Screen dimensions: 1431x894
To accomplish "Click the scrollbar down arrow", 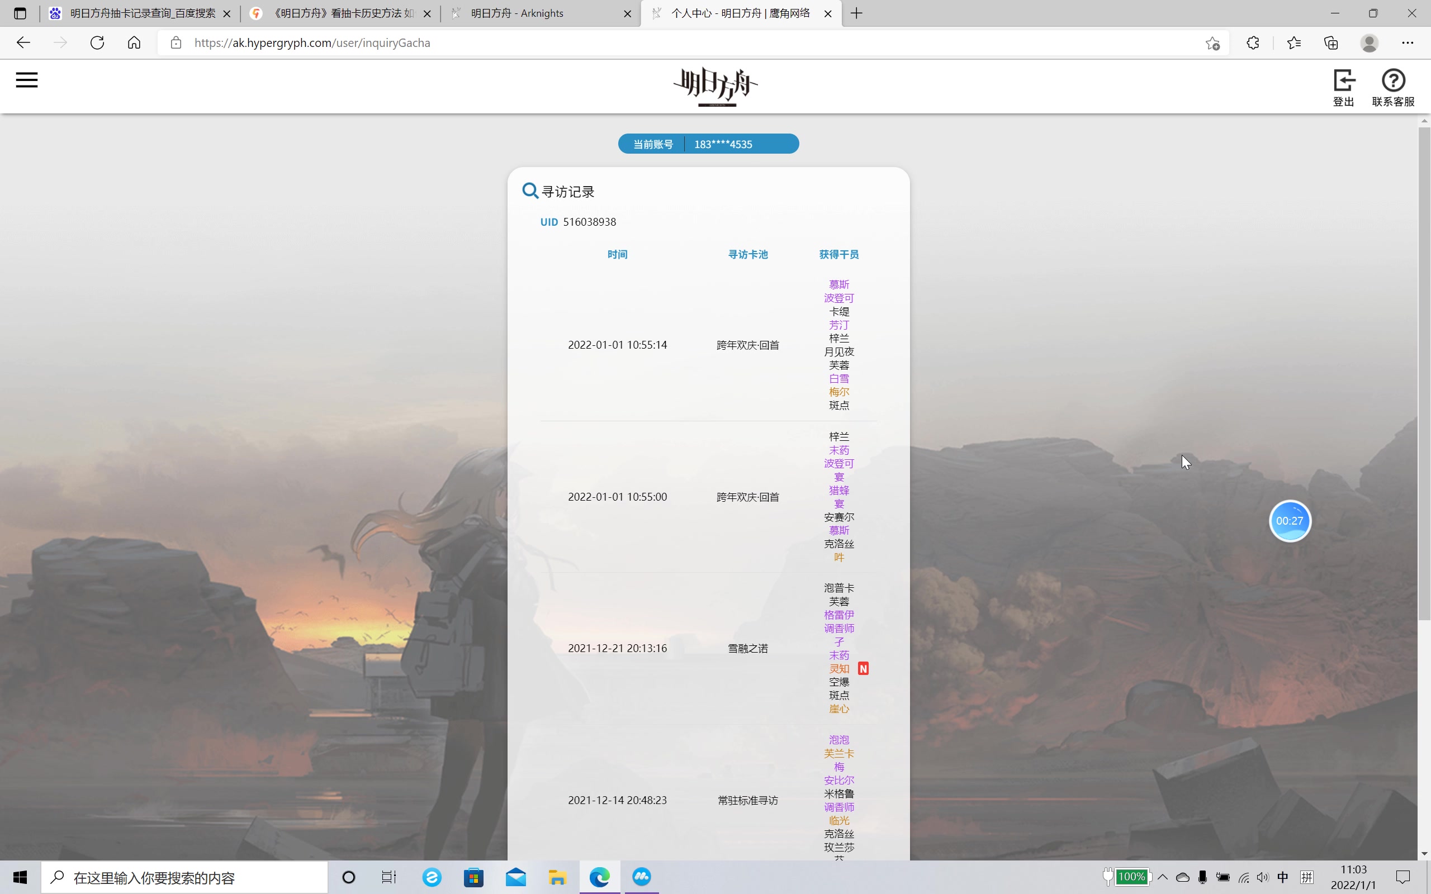I will point(1424,854).
